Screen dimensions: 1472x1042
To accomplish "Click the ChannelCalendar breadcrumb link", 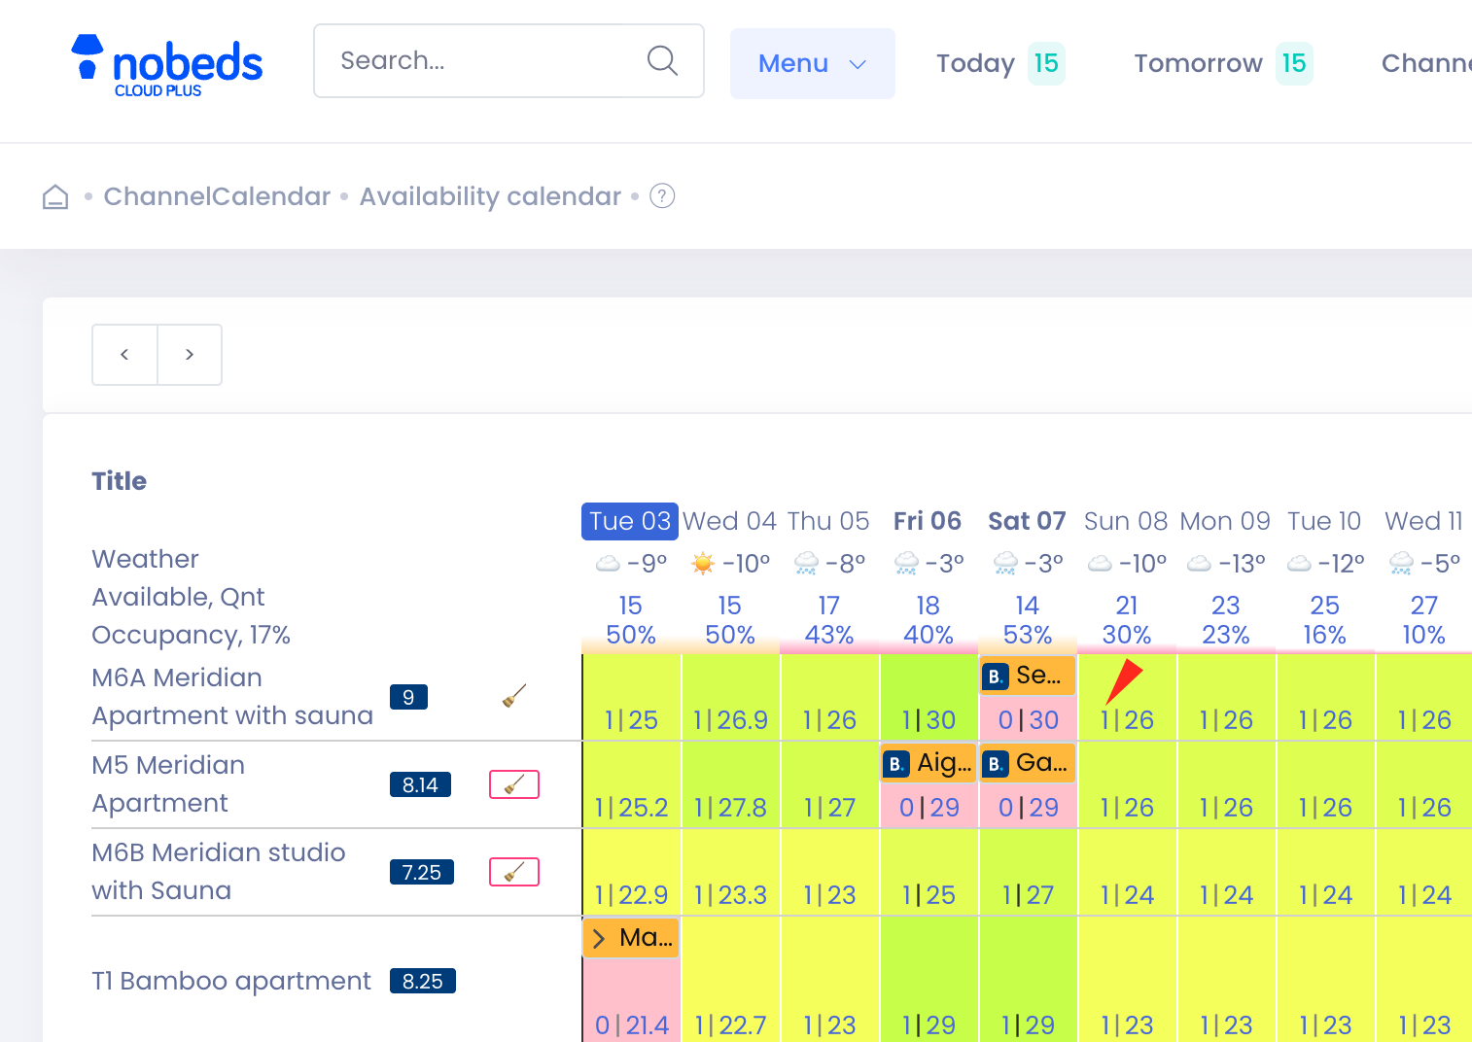I will click(x=217, y=196).
